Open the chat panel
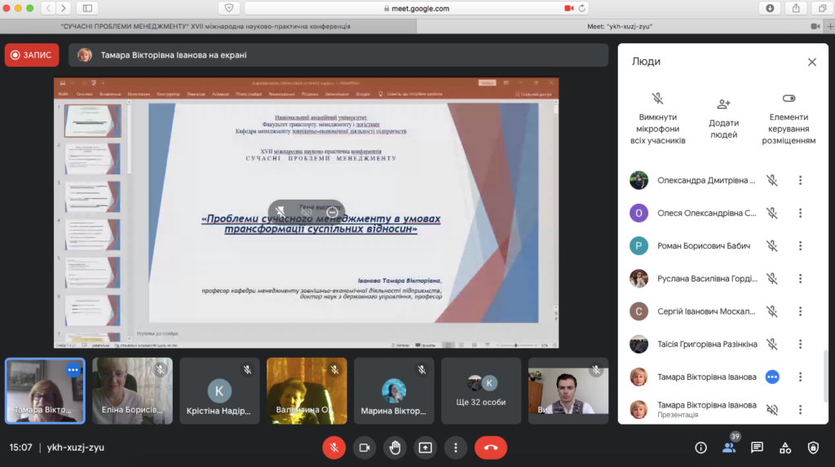This screenshot has width=835, height=467. (x=757, y=447)
